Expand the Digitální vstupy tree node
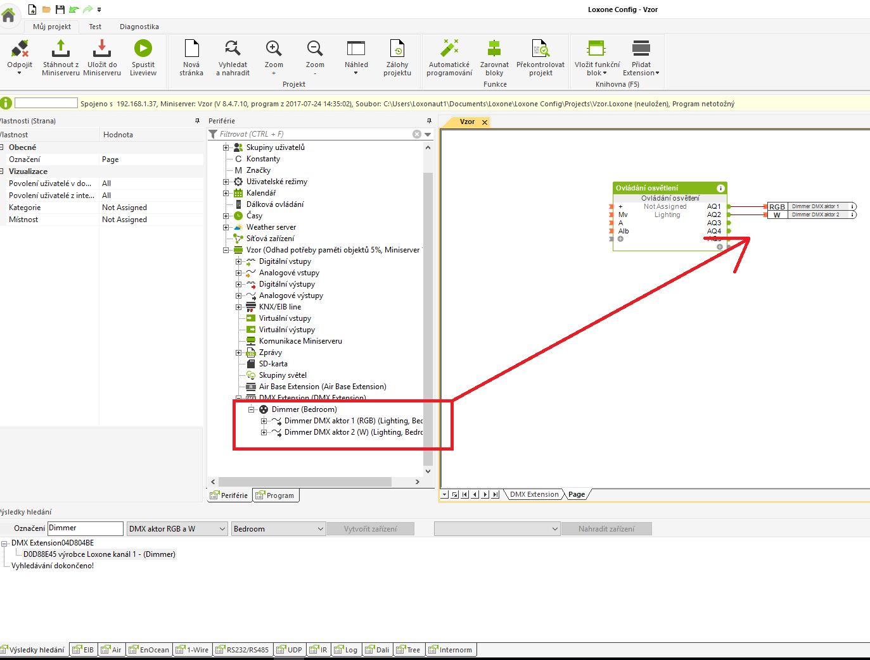Viewport: 870px width, 660px height. pyautogui.click(x=239, y=261)
